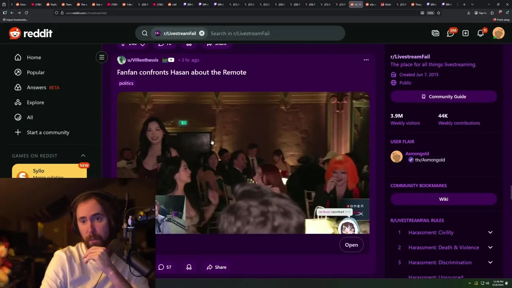512x288 pixels.
Task: Open the Advertise on Reddit icon
Action: click(436, 33)
